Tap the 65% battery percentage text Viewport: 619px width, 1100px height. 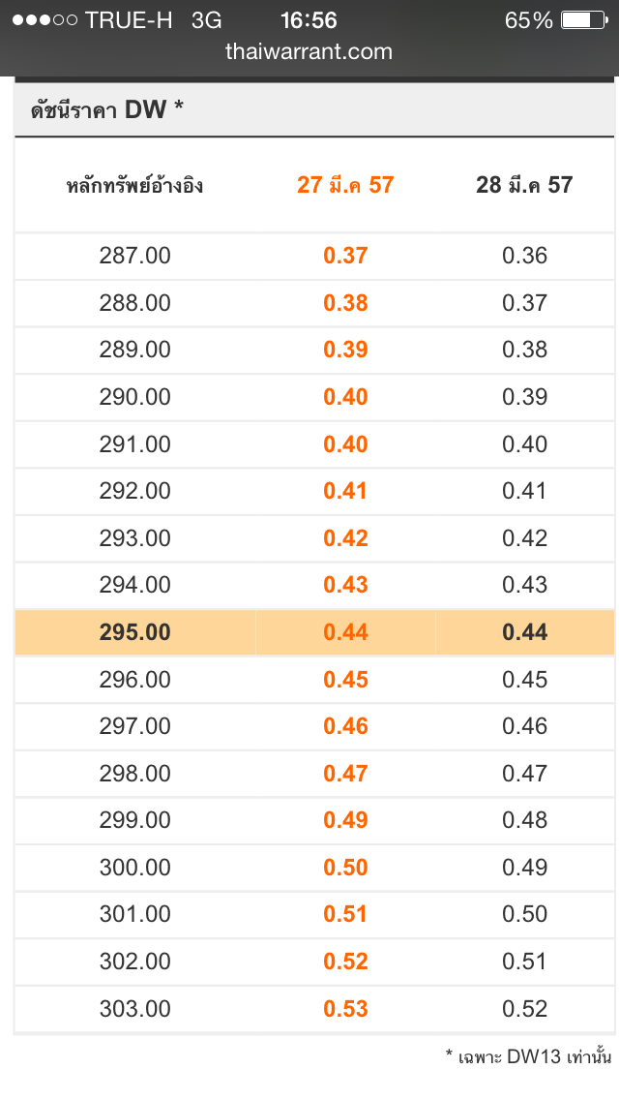click(x=528, y=20)
